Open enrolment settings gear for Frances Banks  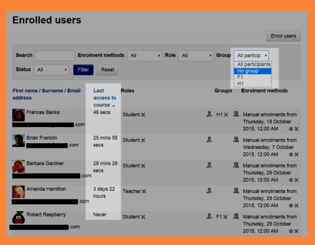290,129
